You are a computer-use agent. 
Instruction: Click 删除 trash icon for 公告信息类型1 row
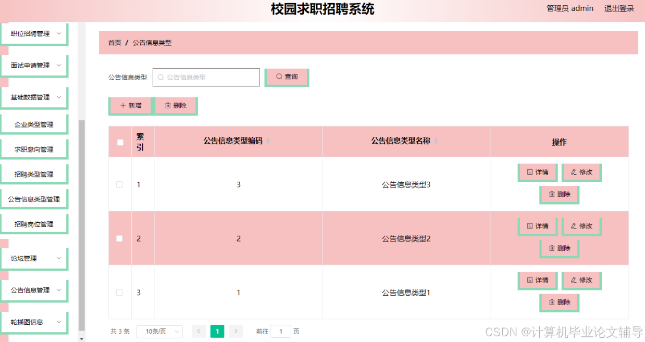pyautogui.click(x=552, y=302)
